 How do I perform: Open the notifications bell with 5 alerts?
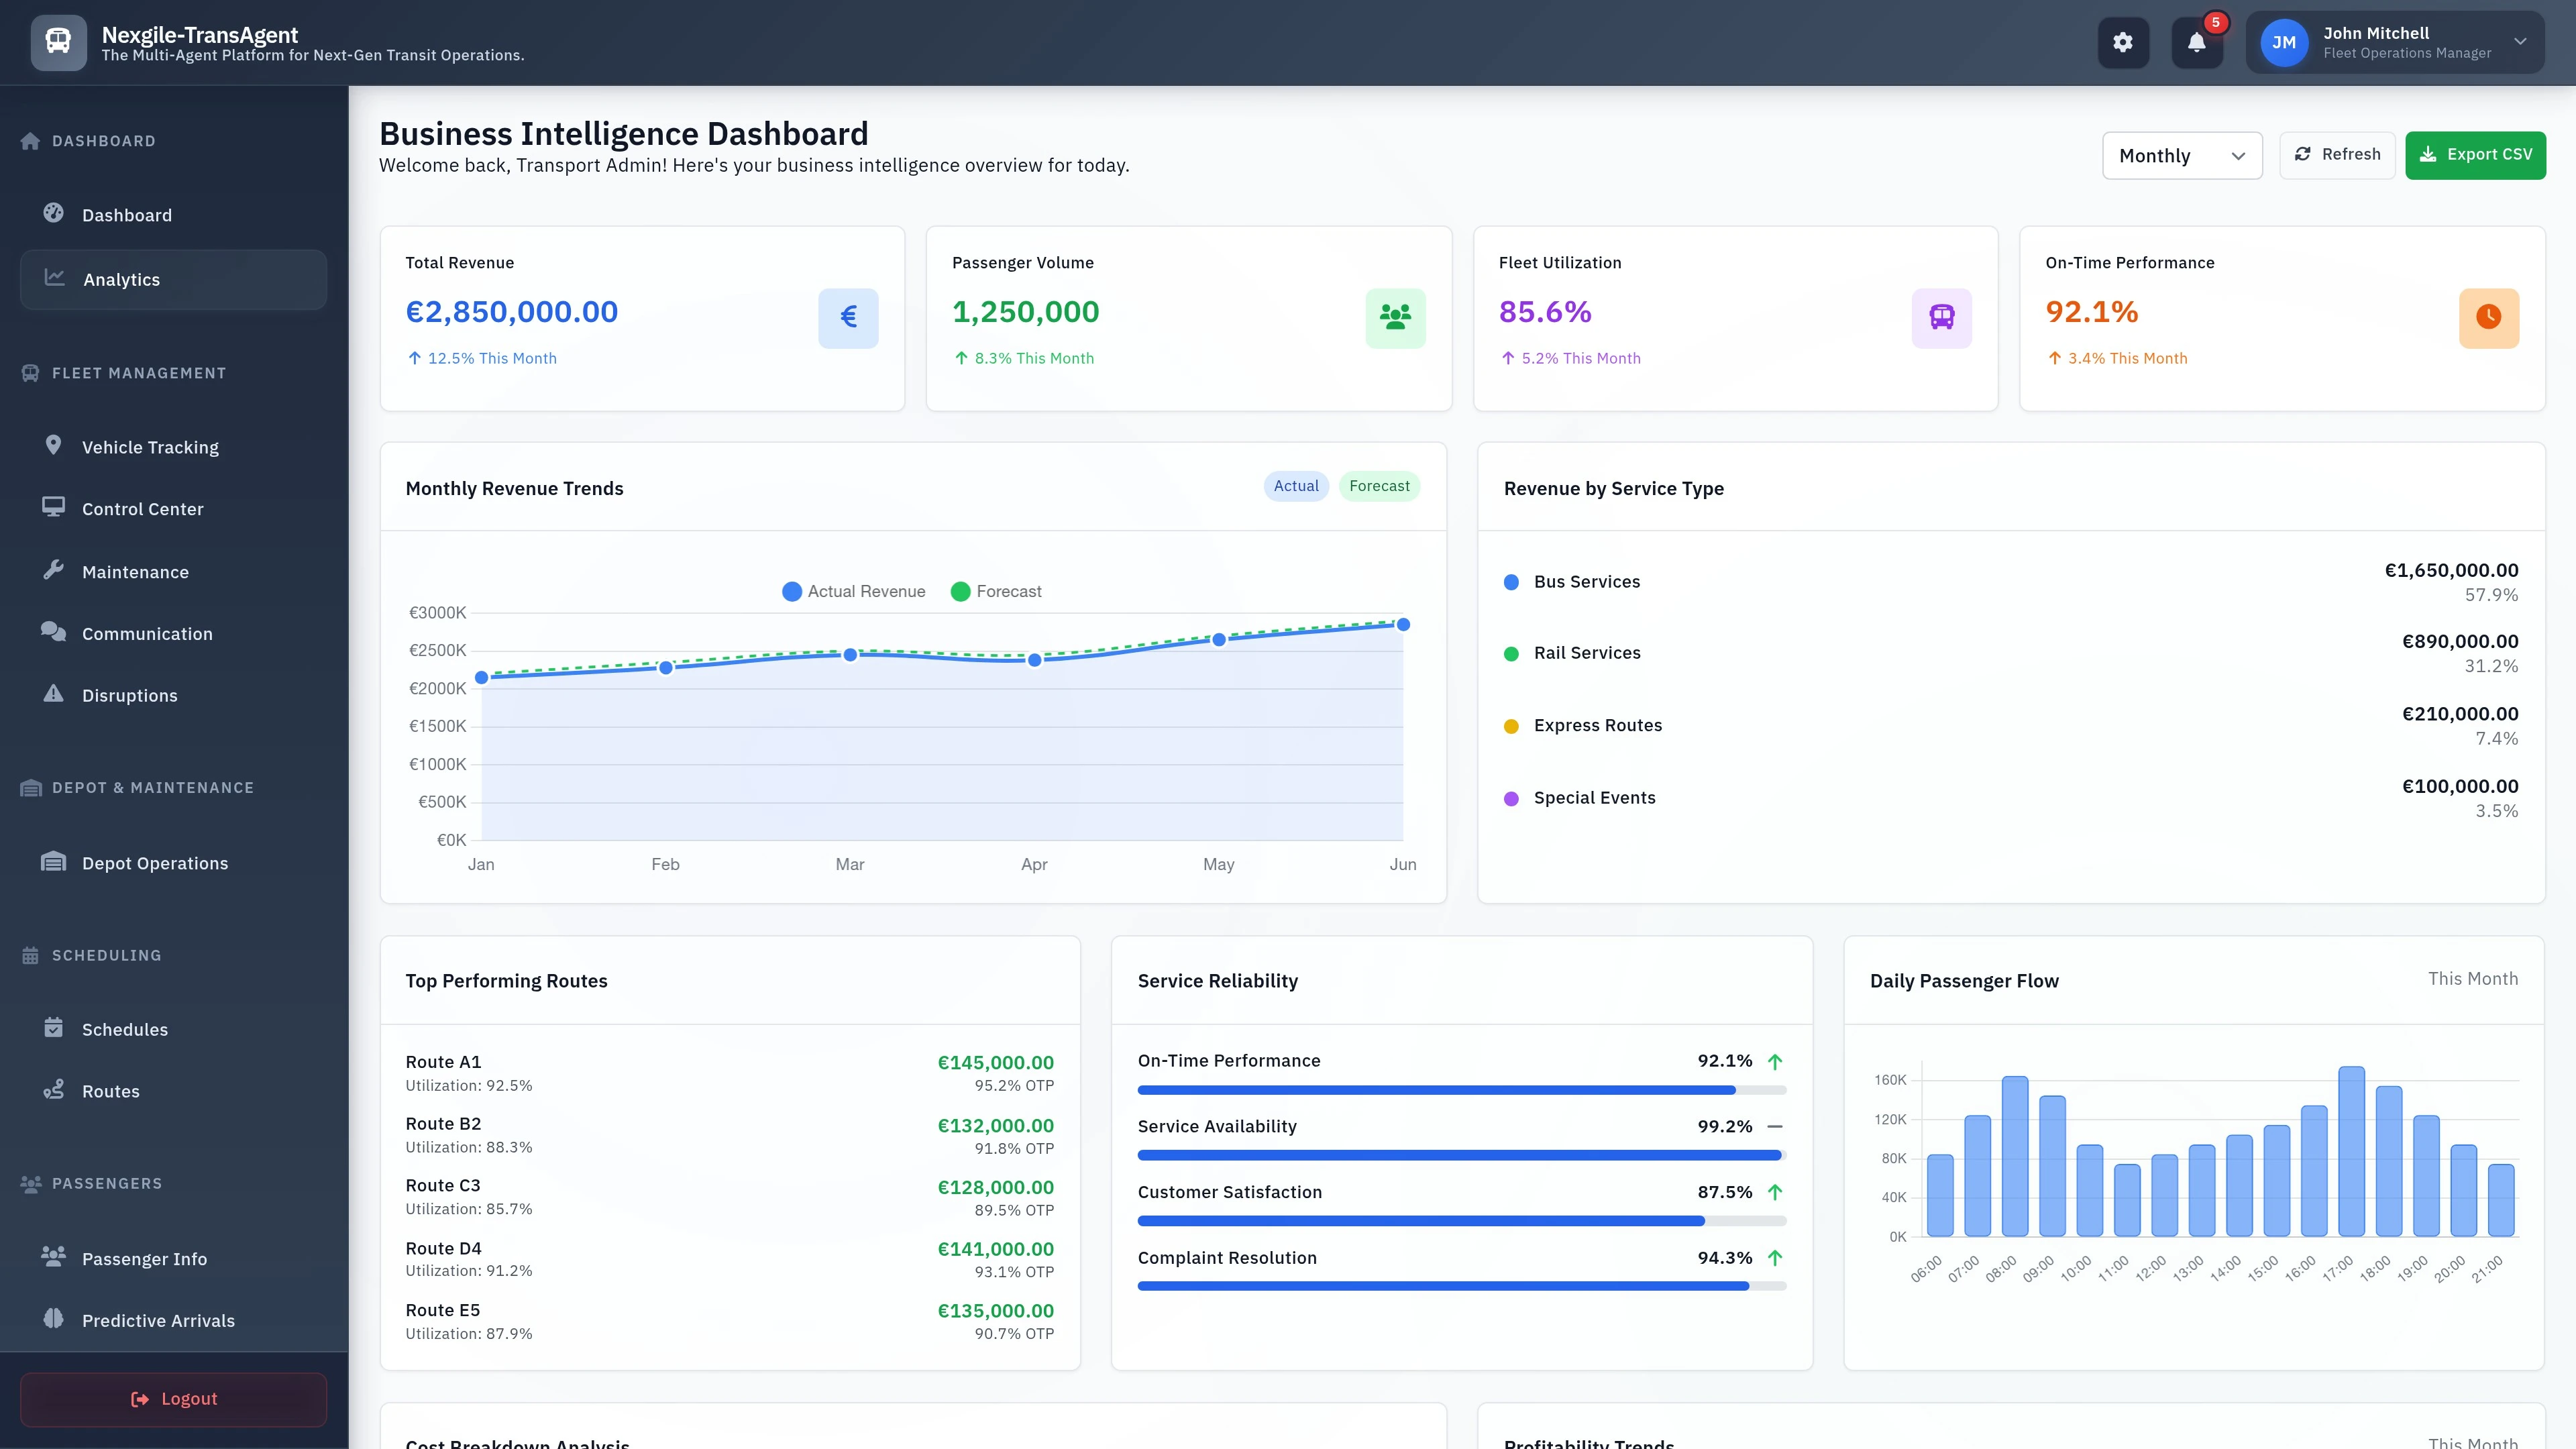pyautogui.click(x=2197, y=42)
